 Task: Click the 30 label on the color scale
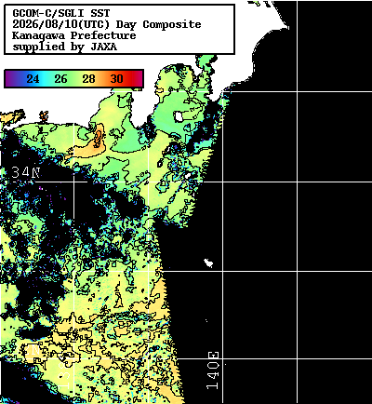(117, 79)
